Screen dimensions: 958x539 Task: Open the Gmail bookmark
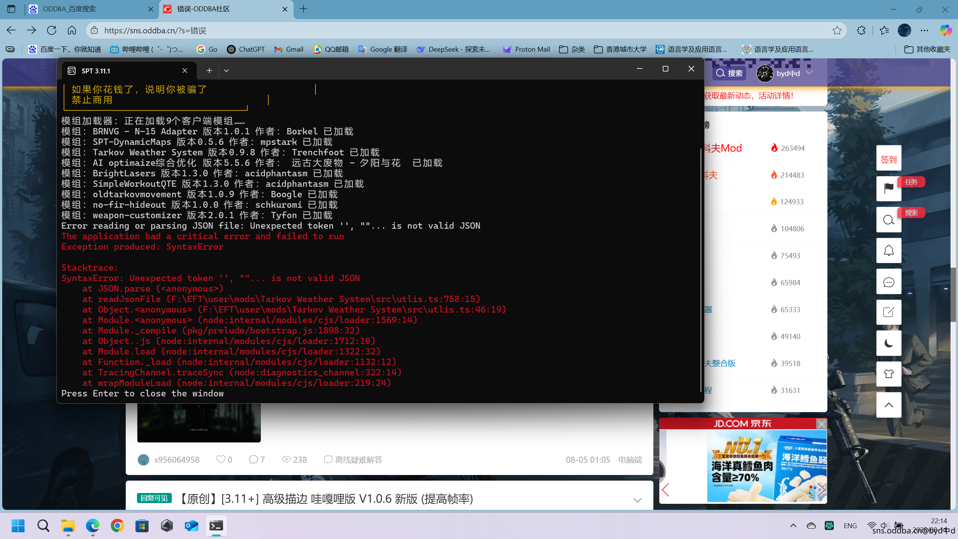tap(289, 49)
